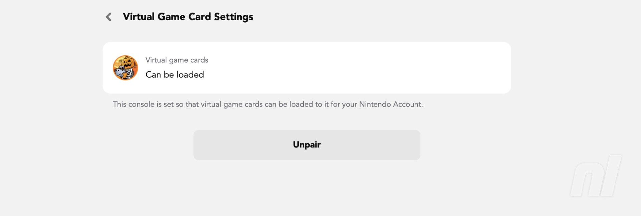641x216 pixels.
Task: Click the round avatar beside "Can be loaded"
Action: (x=126, y=68)
